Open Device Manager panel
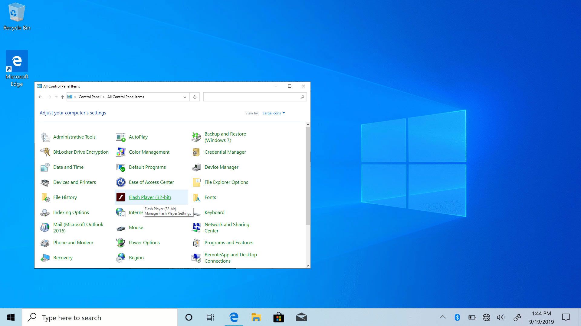581x326 pixels. pyautogui.click(x=221, y=167)
